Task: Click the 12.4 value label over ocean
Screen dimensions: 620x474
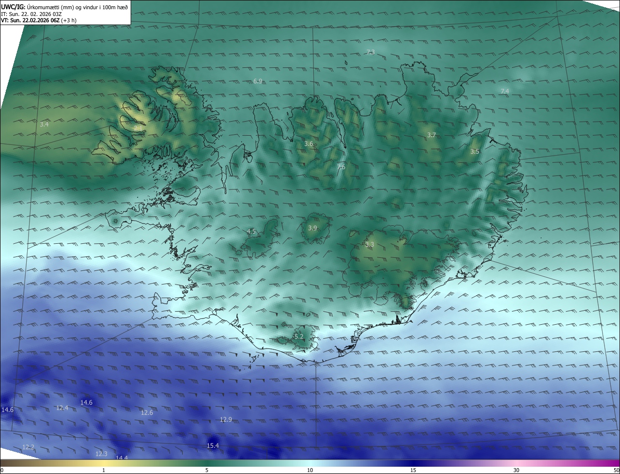Action: click(62, 408)
